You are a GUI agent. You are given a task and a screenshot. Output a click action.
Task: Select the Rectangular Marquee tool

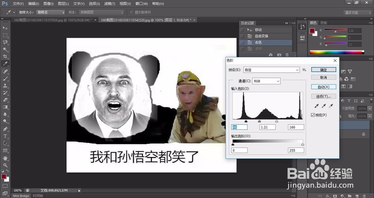(x=5, y=35)
